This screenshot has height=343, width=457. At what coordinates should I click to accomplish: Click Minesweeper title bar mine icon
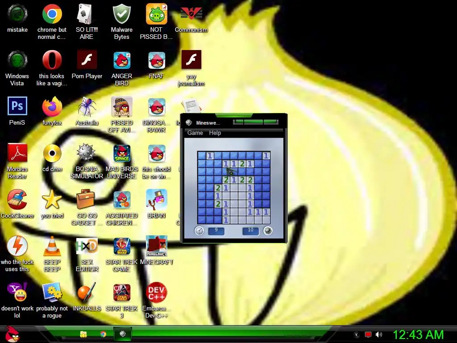click(189, 122)
